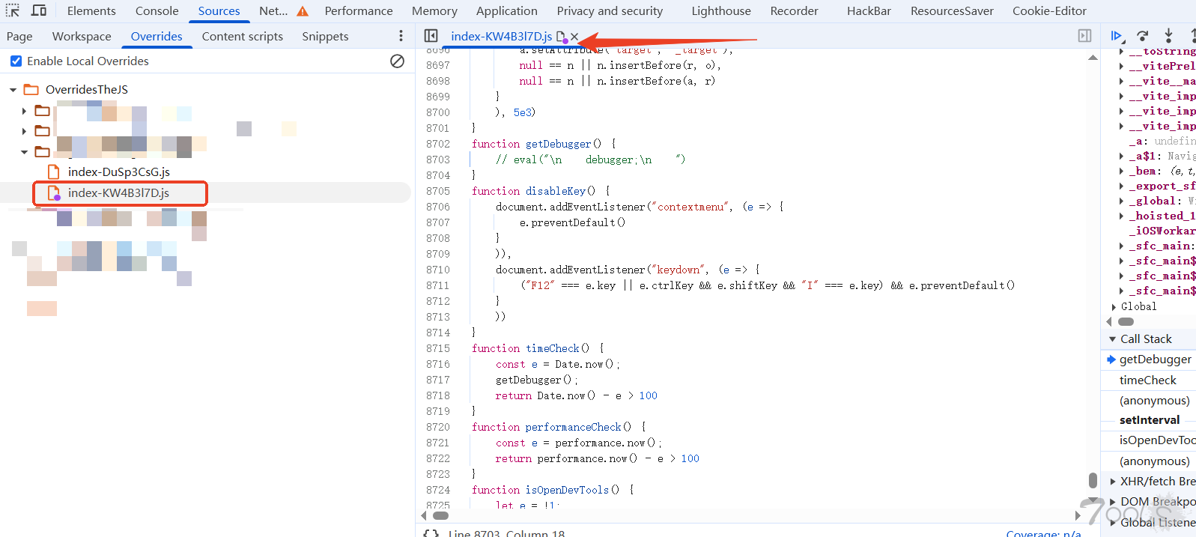
Task: Expand the Global scope entry
Action: tap(1114, 306)
